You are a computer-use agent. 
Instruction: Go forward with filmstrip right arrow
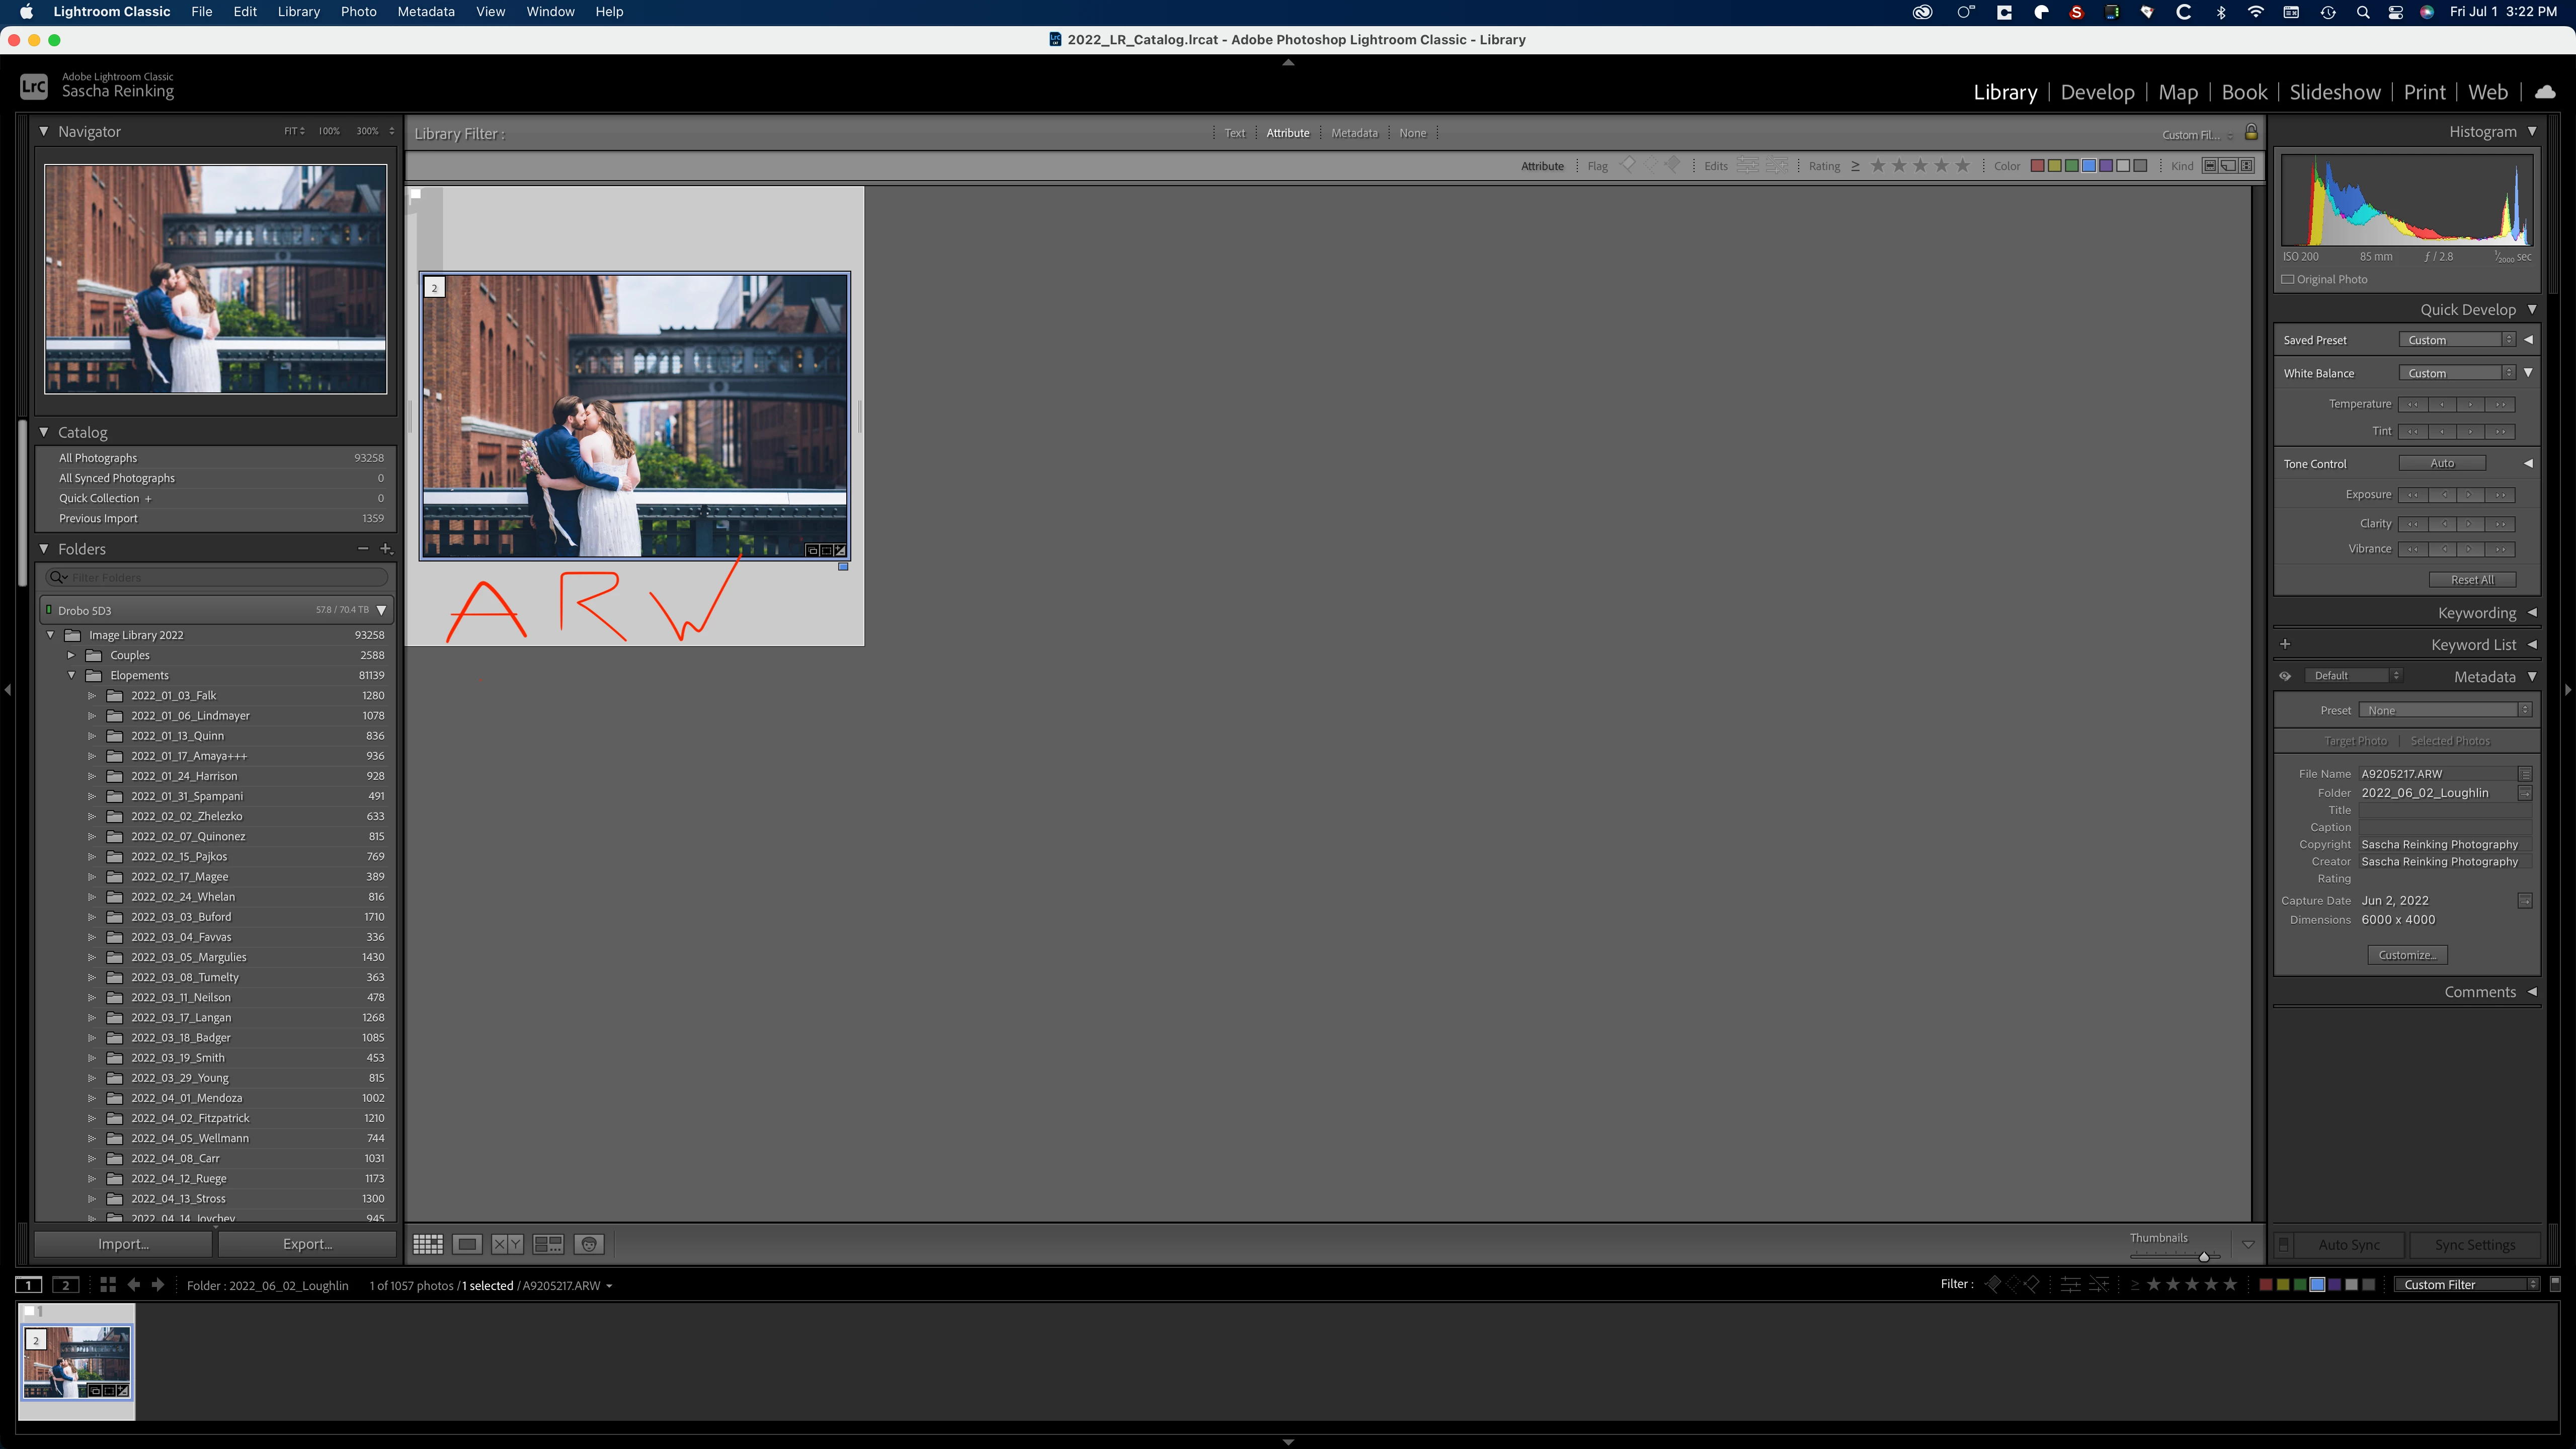158,1285
